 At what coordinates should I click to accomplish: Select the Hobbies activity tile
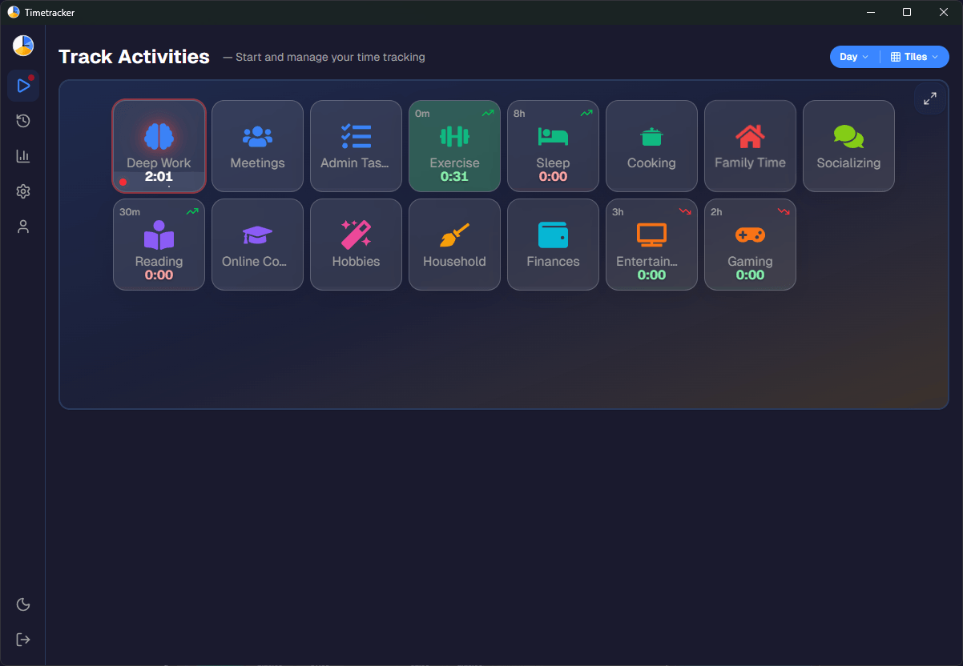356,244
